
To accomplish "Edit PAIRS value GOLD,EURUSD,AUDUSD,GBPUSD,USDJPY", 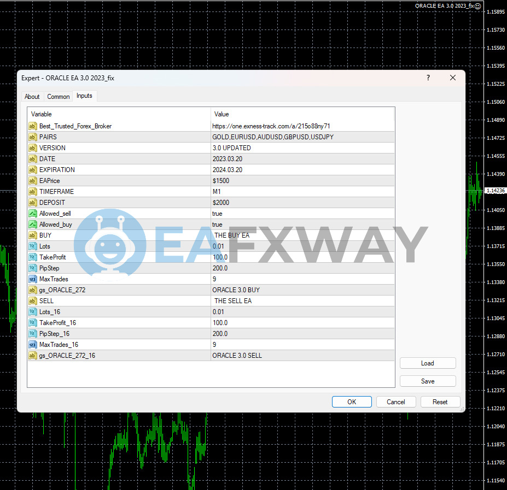I will pyautogui.click(x=273, y=137).
